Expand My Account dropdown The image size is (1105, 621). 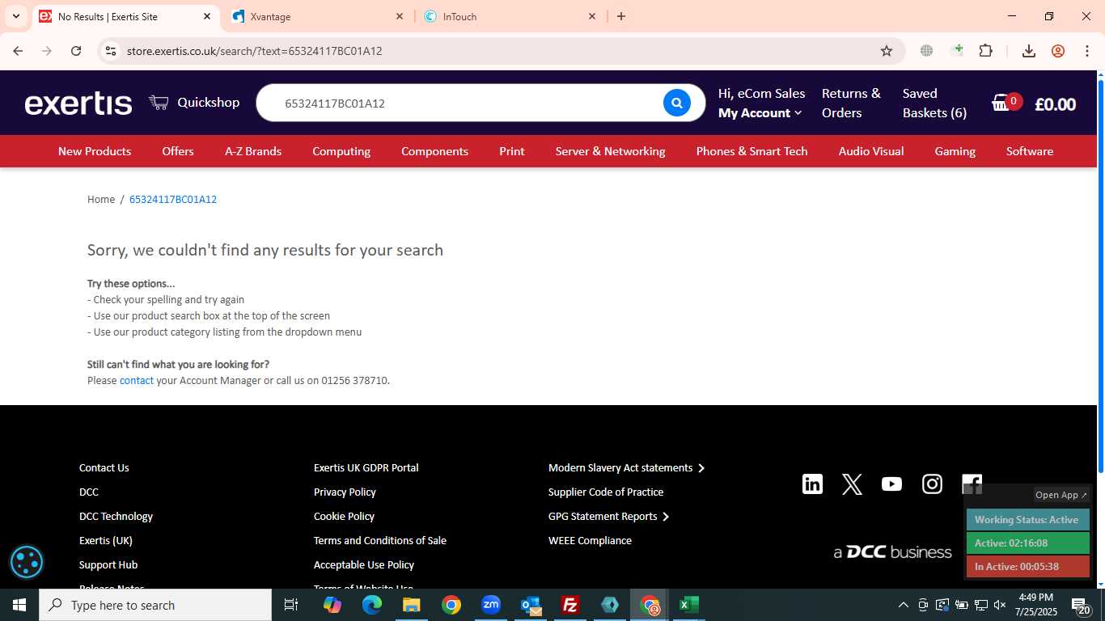coord(760,113)
